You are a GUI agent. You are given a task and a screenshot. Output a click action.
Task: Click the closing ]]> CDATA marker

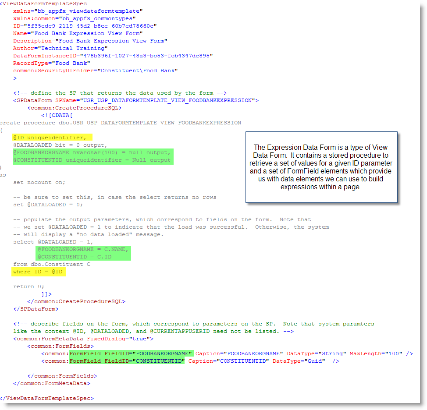(46, 294)
